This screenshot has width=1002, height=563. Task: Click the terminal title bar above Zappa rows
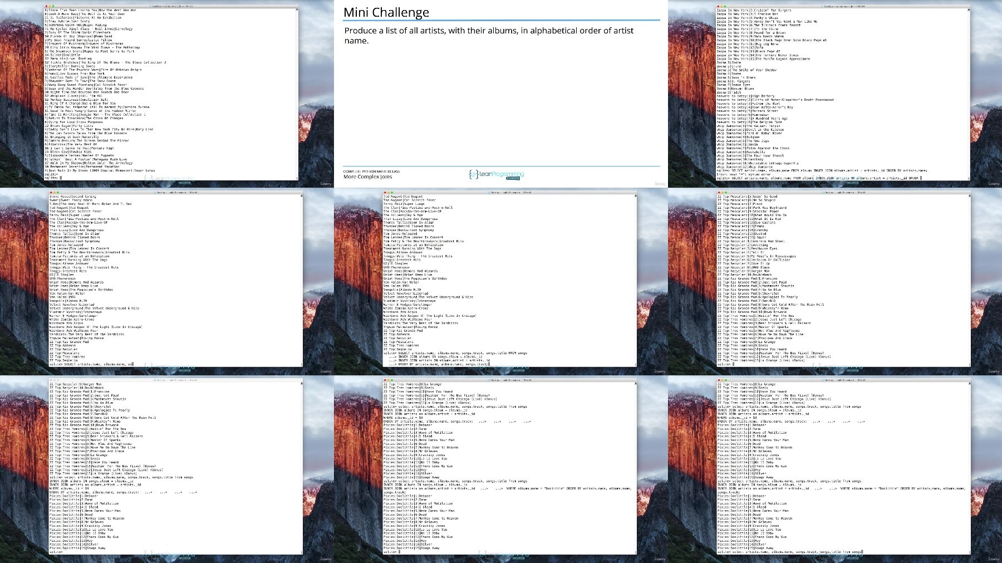[842, 6]
